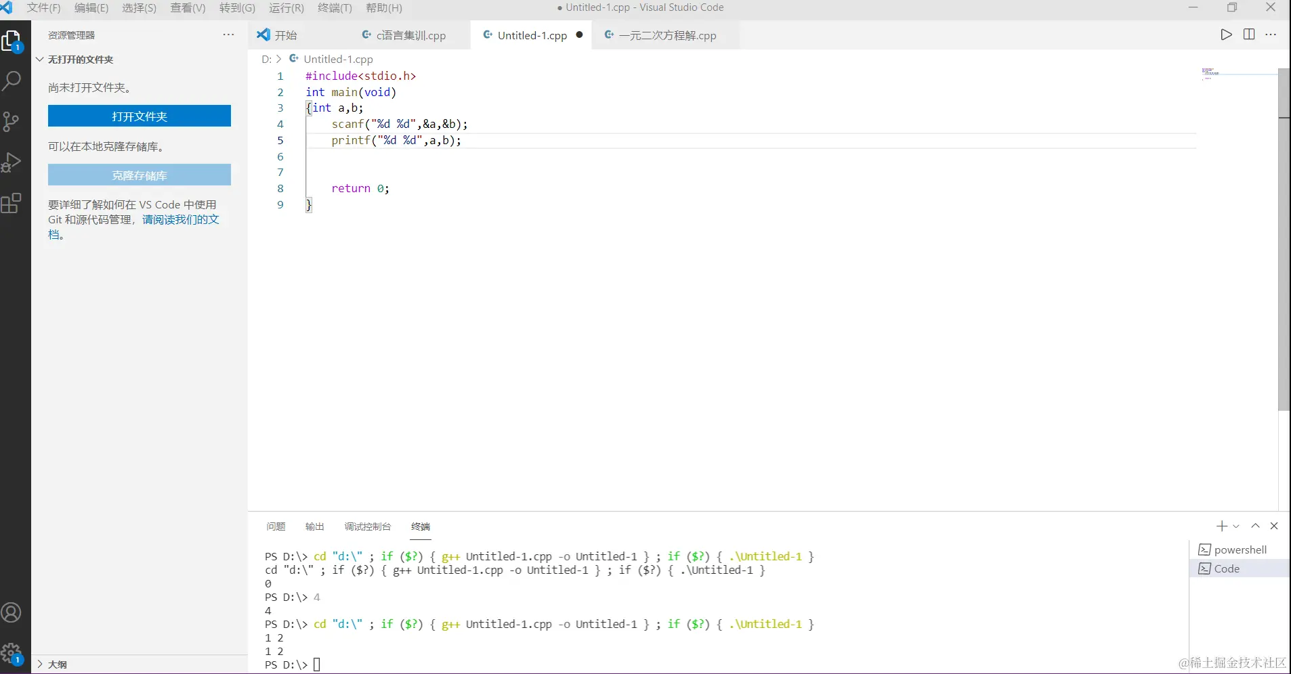Open the Extensions view
Screen dimensions: 1291x674
tap(12, 203)
